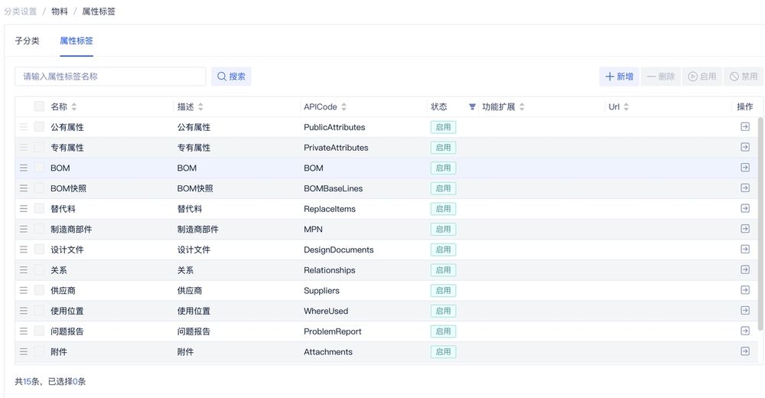Open row action icon for 替代料
Screen dimensions: 765x398
pyautogui.click(x=744, y=208)
